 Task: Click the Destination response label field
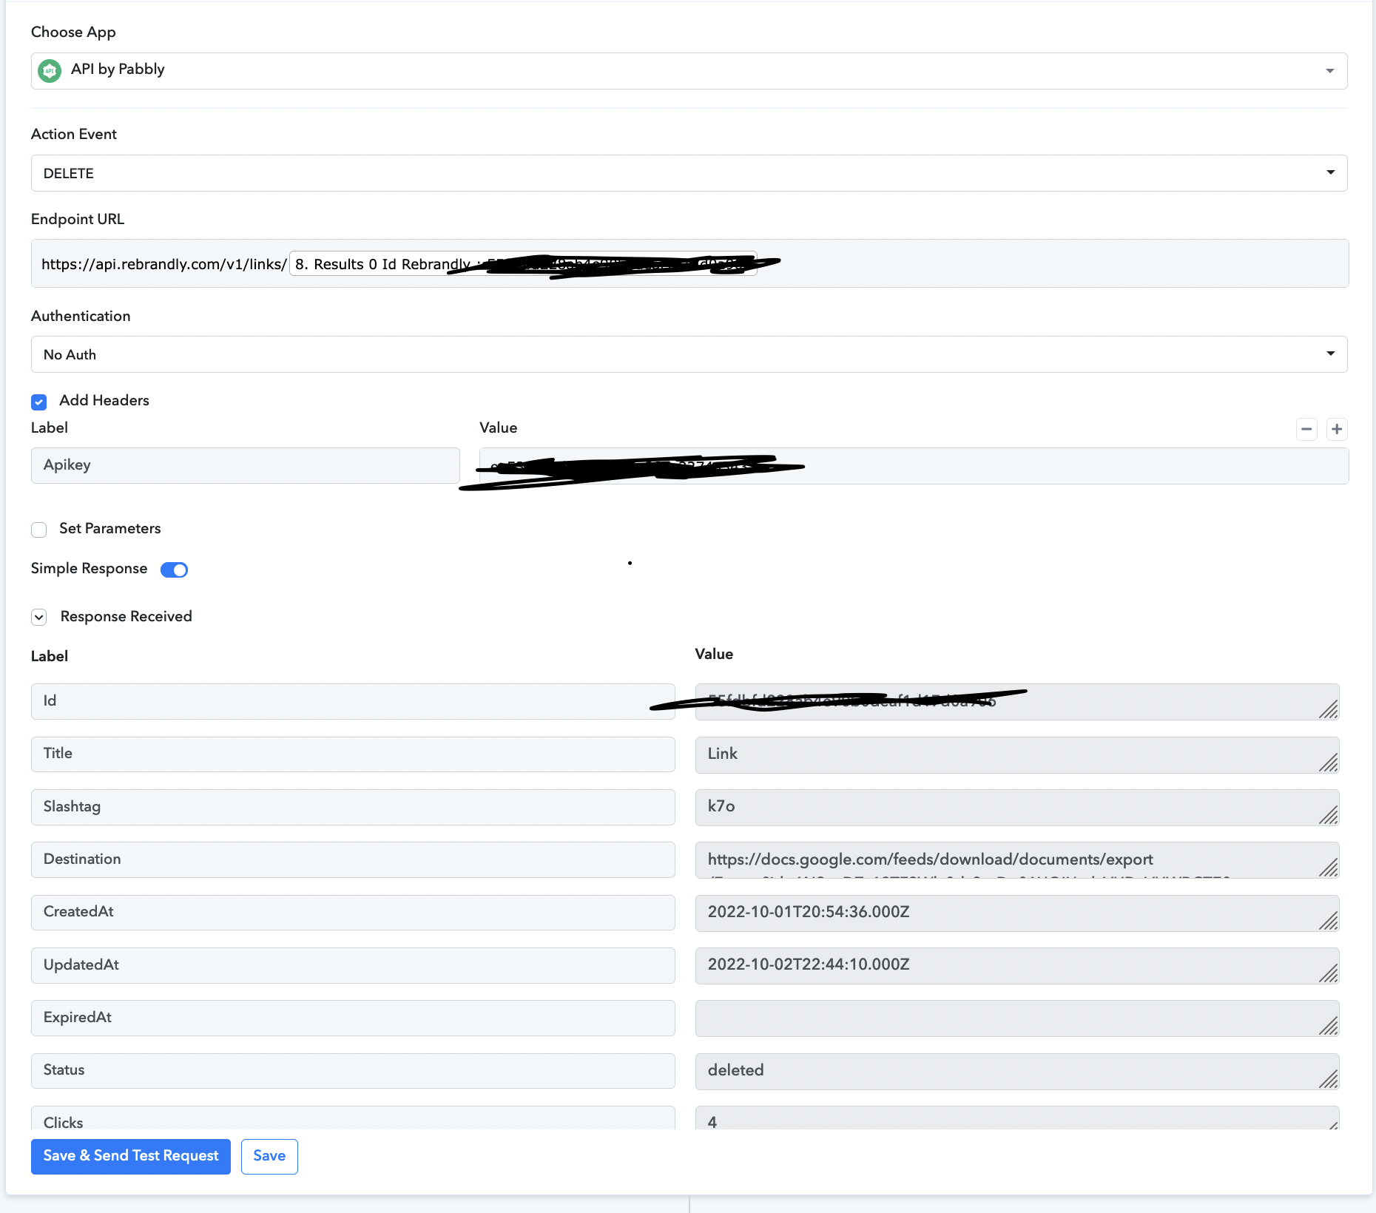click(x=353, y=859)
